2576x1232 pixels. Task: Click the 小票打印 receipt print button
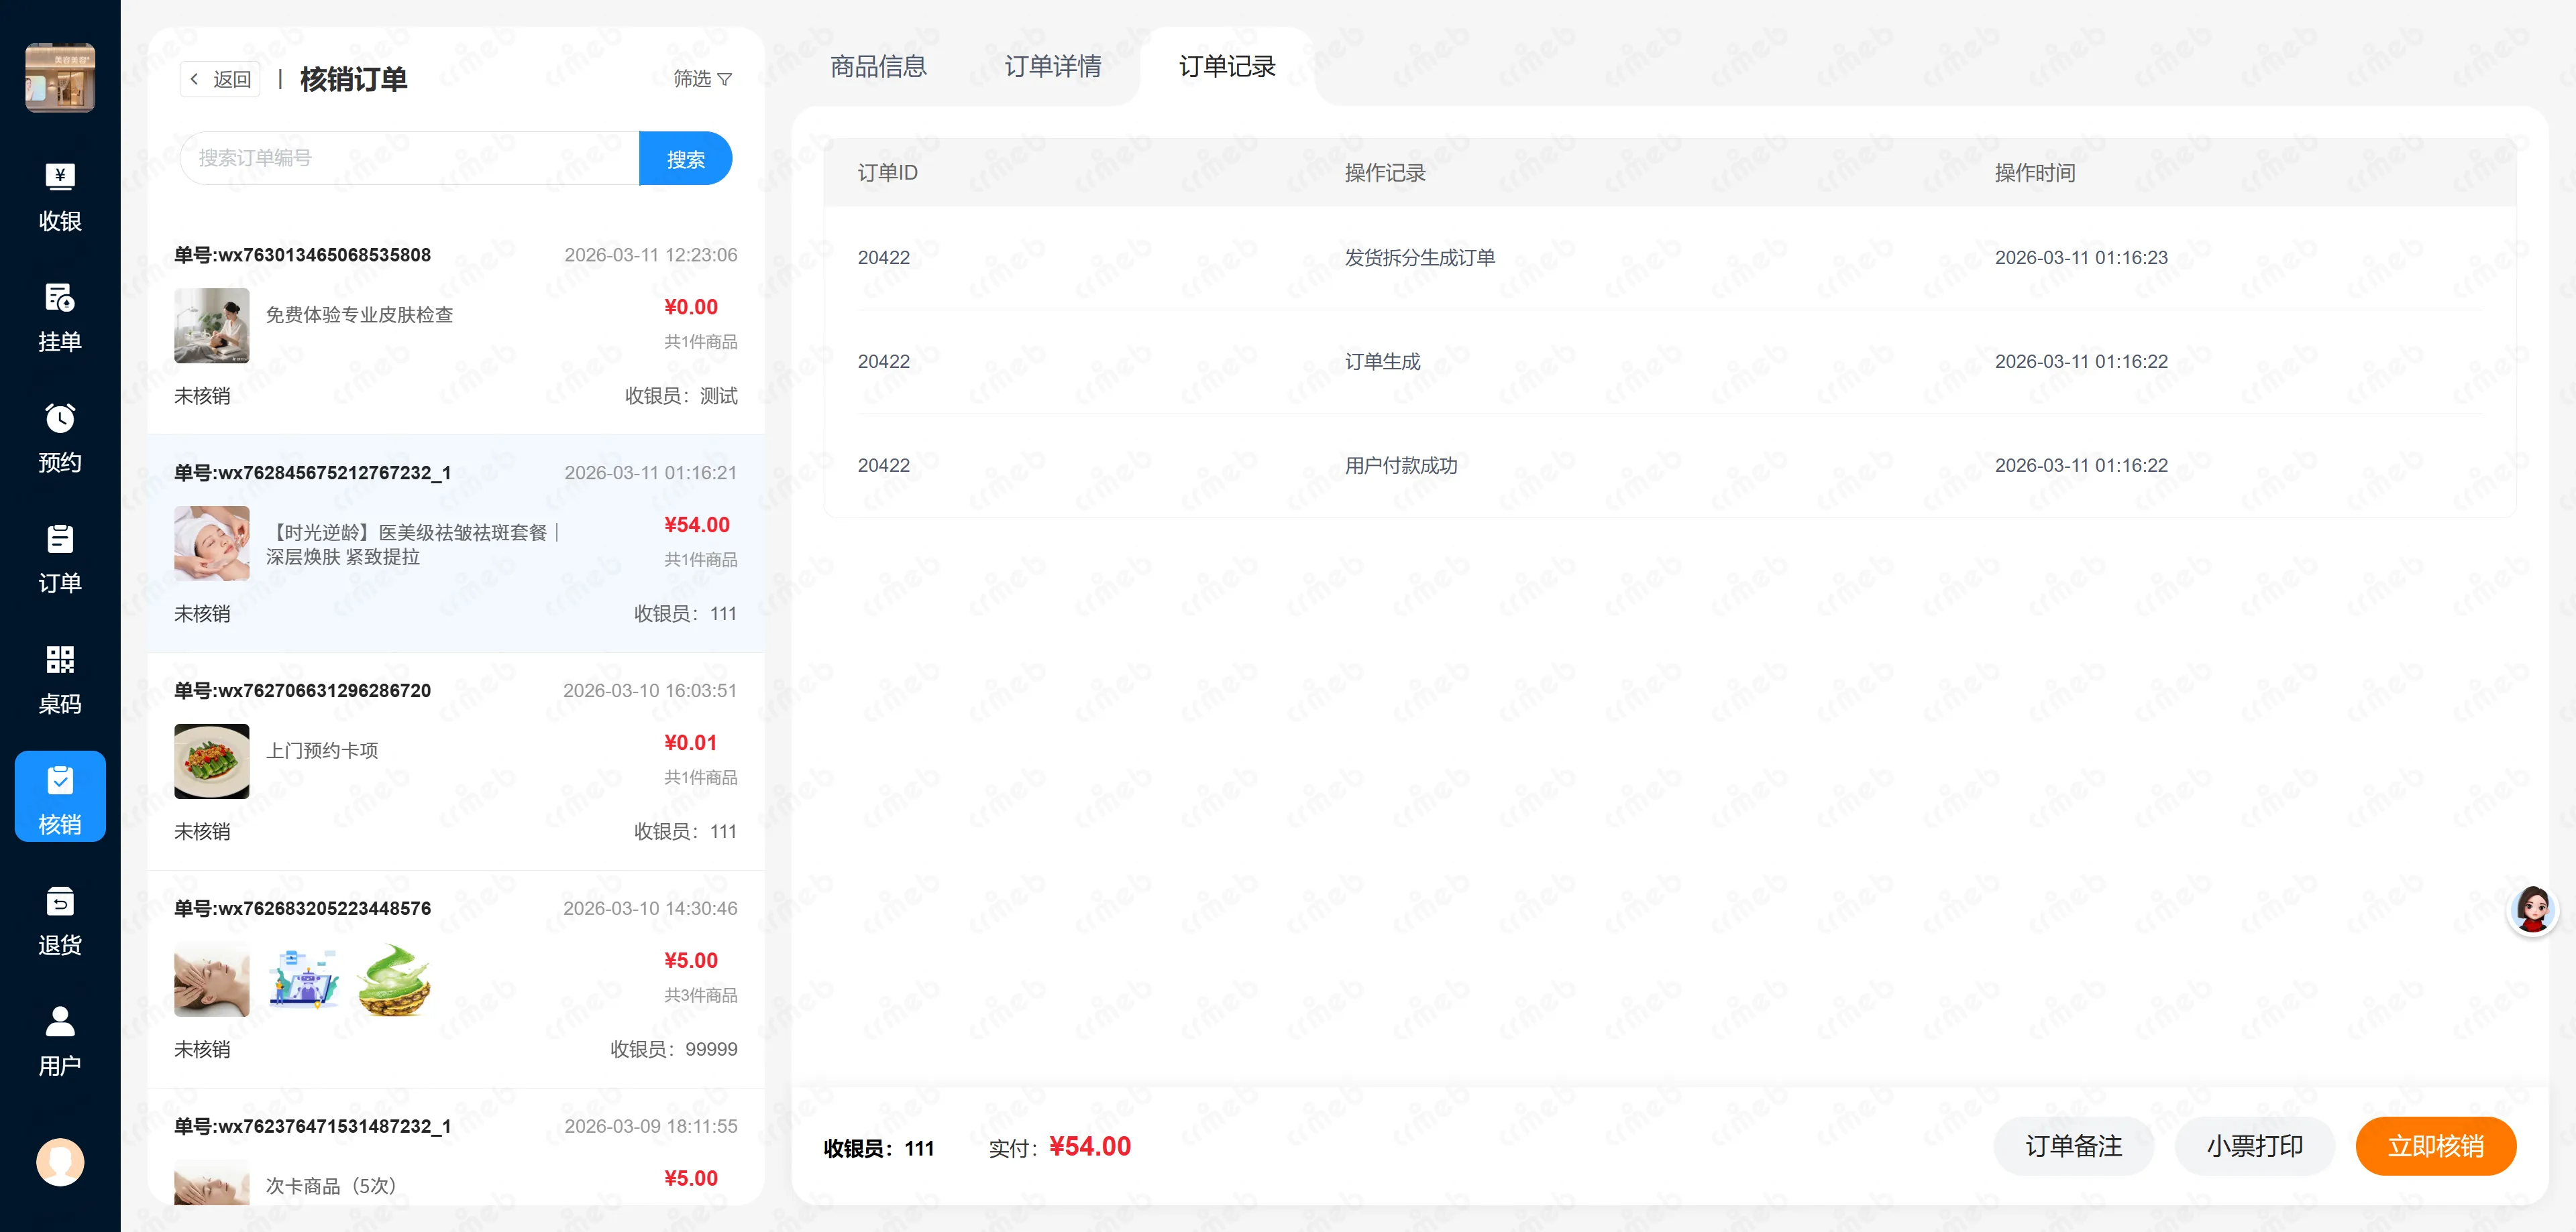pyautogui.click(x=2254, y=1146)
